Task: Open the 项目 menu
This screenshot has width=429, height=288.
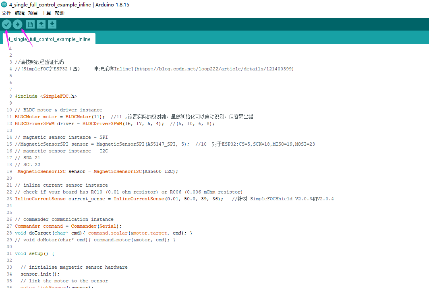Action: [x=33, y=13]
